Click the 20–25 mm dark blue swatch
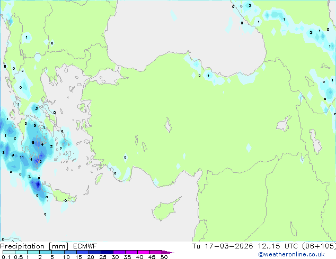 pyautogui.click(x=95, y=252)
